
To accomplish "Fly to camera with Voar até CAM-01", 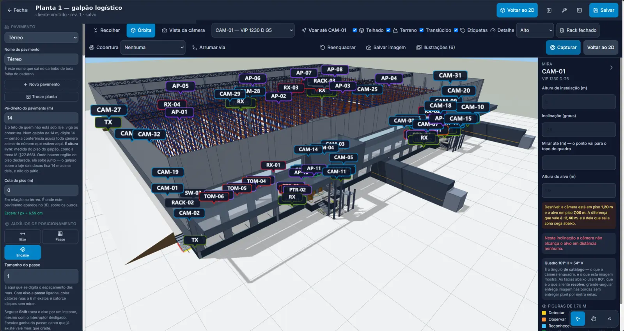I will (x=324, y=30).
